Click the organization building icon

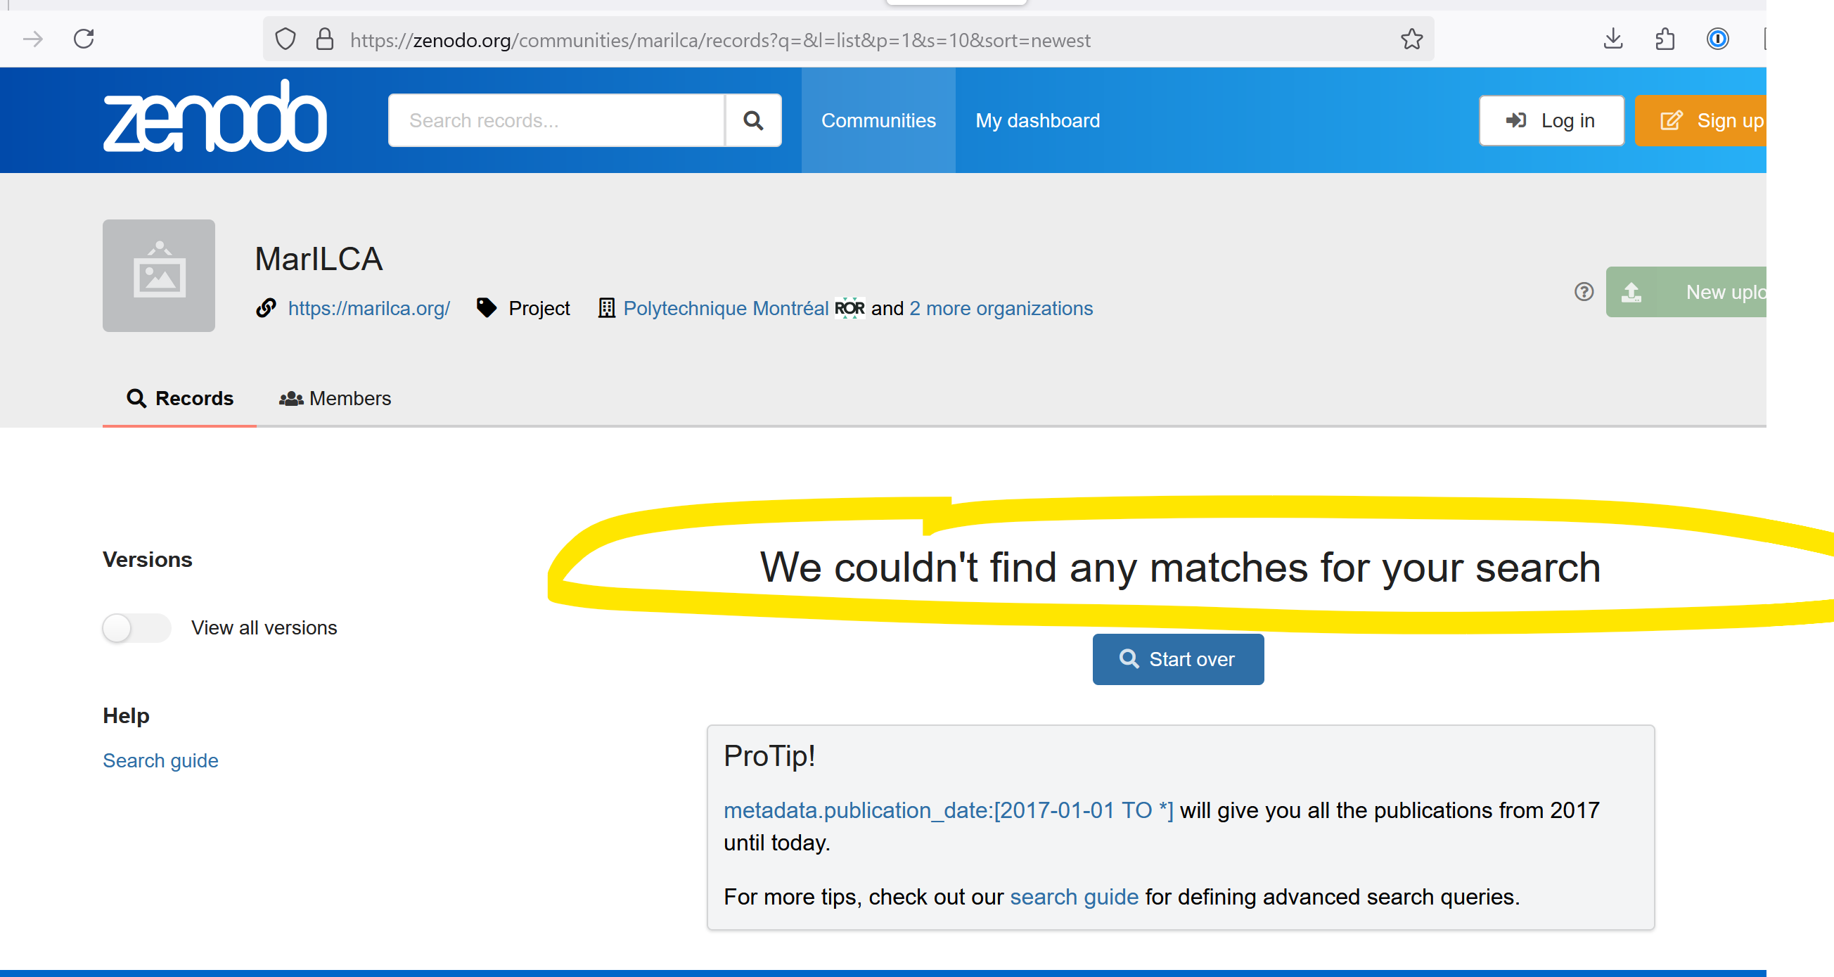coord(606,308)
